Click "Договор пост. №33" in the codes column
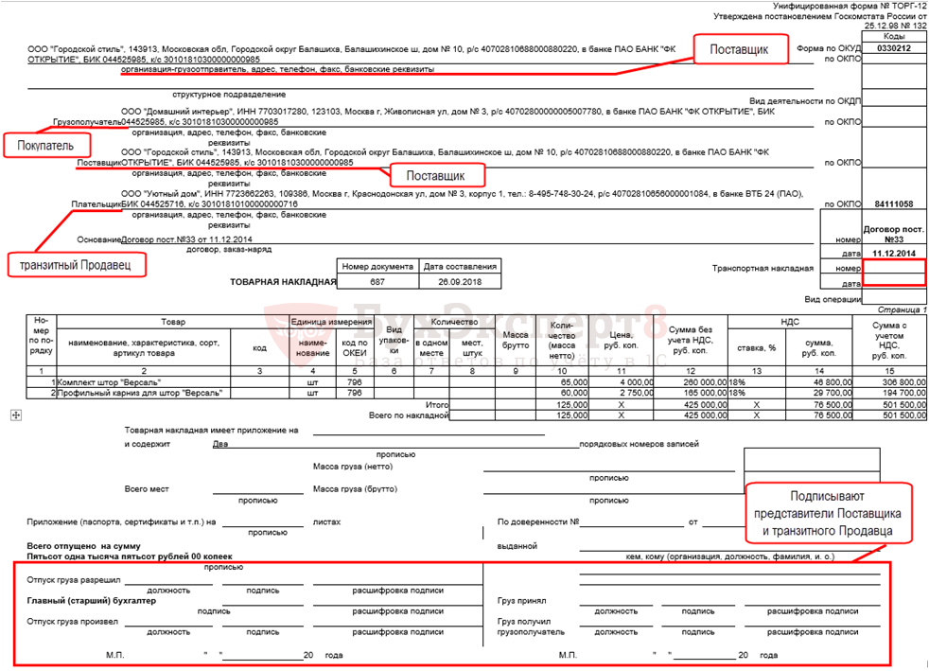This screenshot has width=929, height=671. pos(893,234)
